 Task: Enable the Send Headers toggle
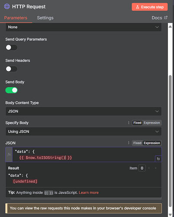tap(11, 69)
